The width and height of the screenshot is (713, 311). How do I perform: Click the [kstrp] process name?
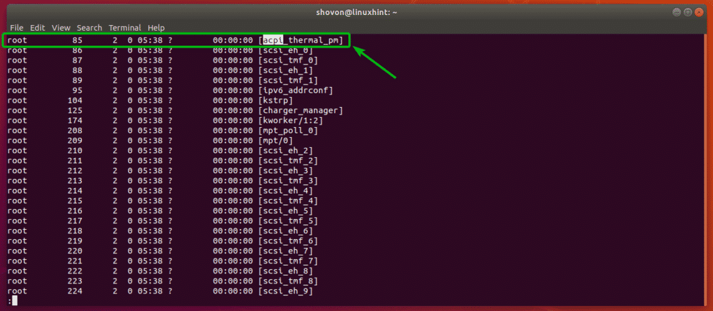[275, 101]
